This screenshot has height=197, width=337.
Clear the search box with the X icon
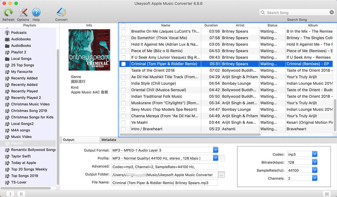pos(331,12)
